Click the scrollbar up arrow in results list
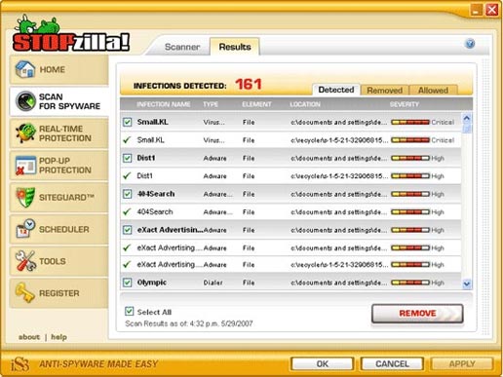This screenshot has width=503, height=377. (x=467, y=118)
